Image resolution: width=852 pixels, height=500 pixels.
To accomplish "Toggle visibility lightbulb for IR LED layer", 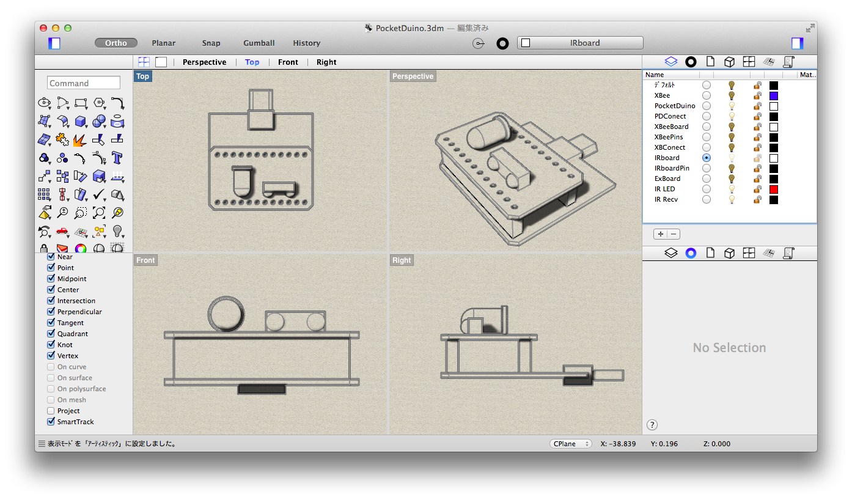I will [x=731, y=189].
